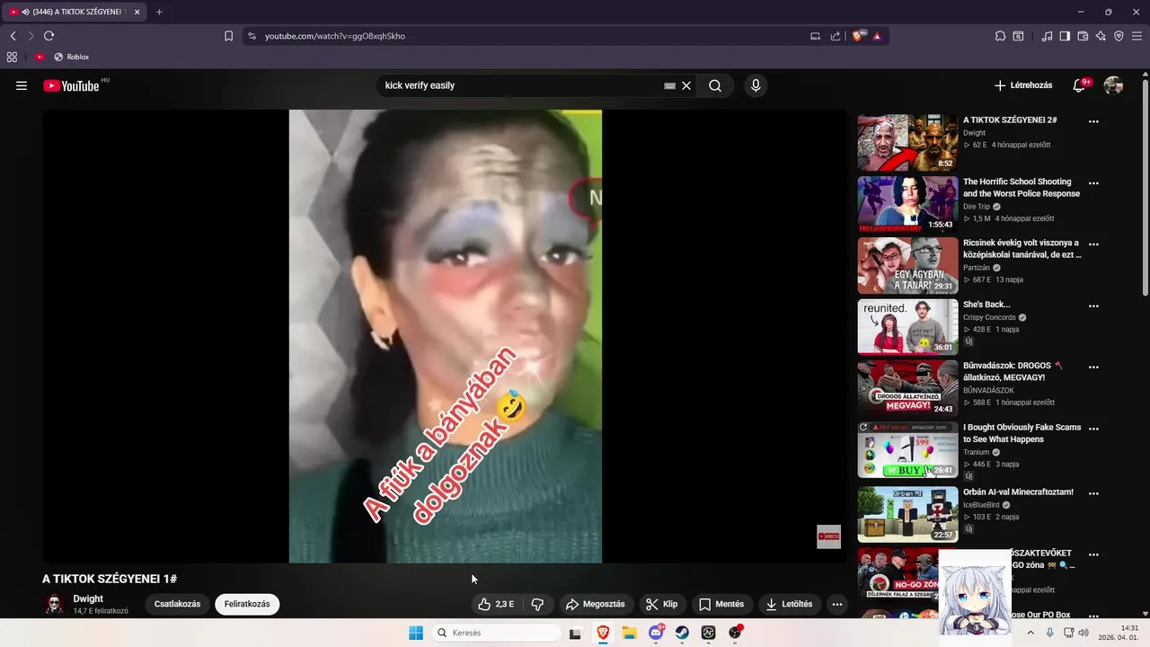Open the account avatar menu

tap(1113, 85)
